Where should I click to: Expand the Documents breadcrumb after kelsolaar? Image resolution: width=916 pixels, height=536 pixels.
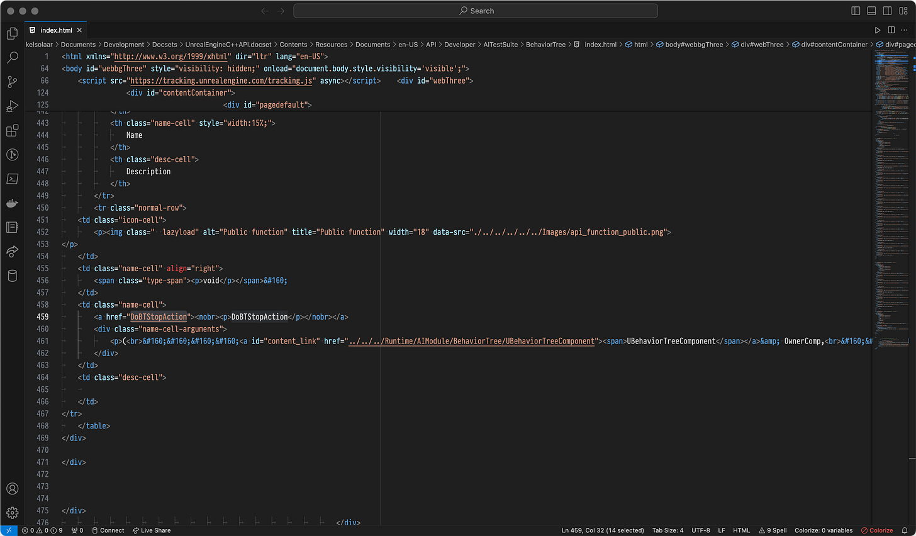(78, 45)
